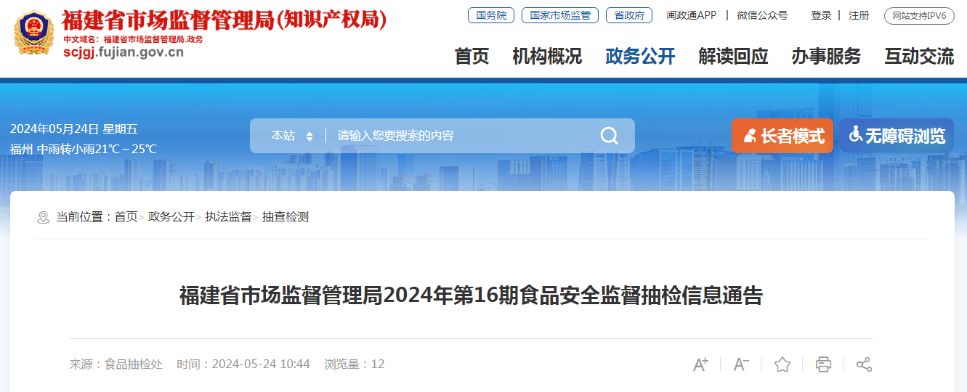Open the share icon options
The height and width of the screenshot is (392, 967).
[864, 364]
